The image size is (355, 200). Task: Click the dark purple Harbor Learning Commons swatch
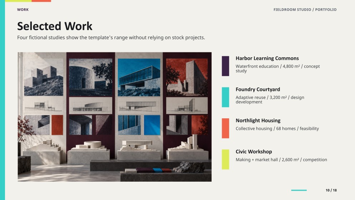pos(226,66)
